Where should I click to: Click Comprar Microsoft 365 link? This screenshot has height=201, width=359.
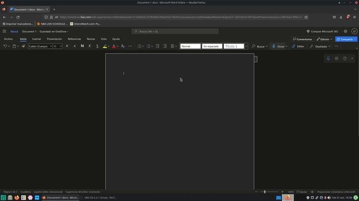[323, 31]
